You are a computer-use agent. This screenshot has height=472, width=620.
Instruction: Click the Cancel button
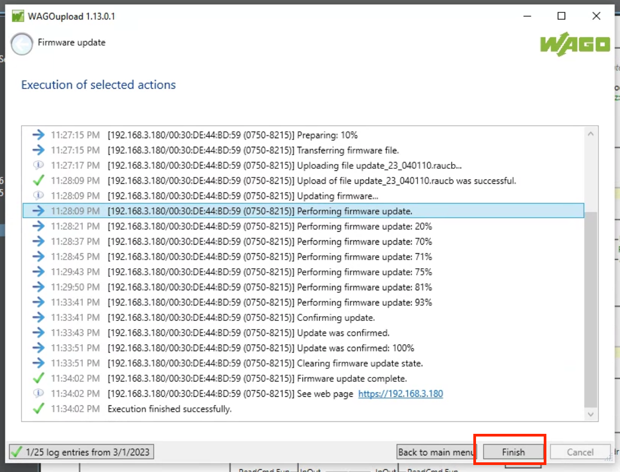[580, 451]
